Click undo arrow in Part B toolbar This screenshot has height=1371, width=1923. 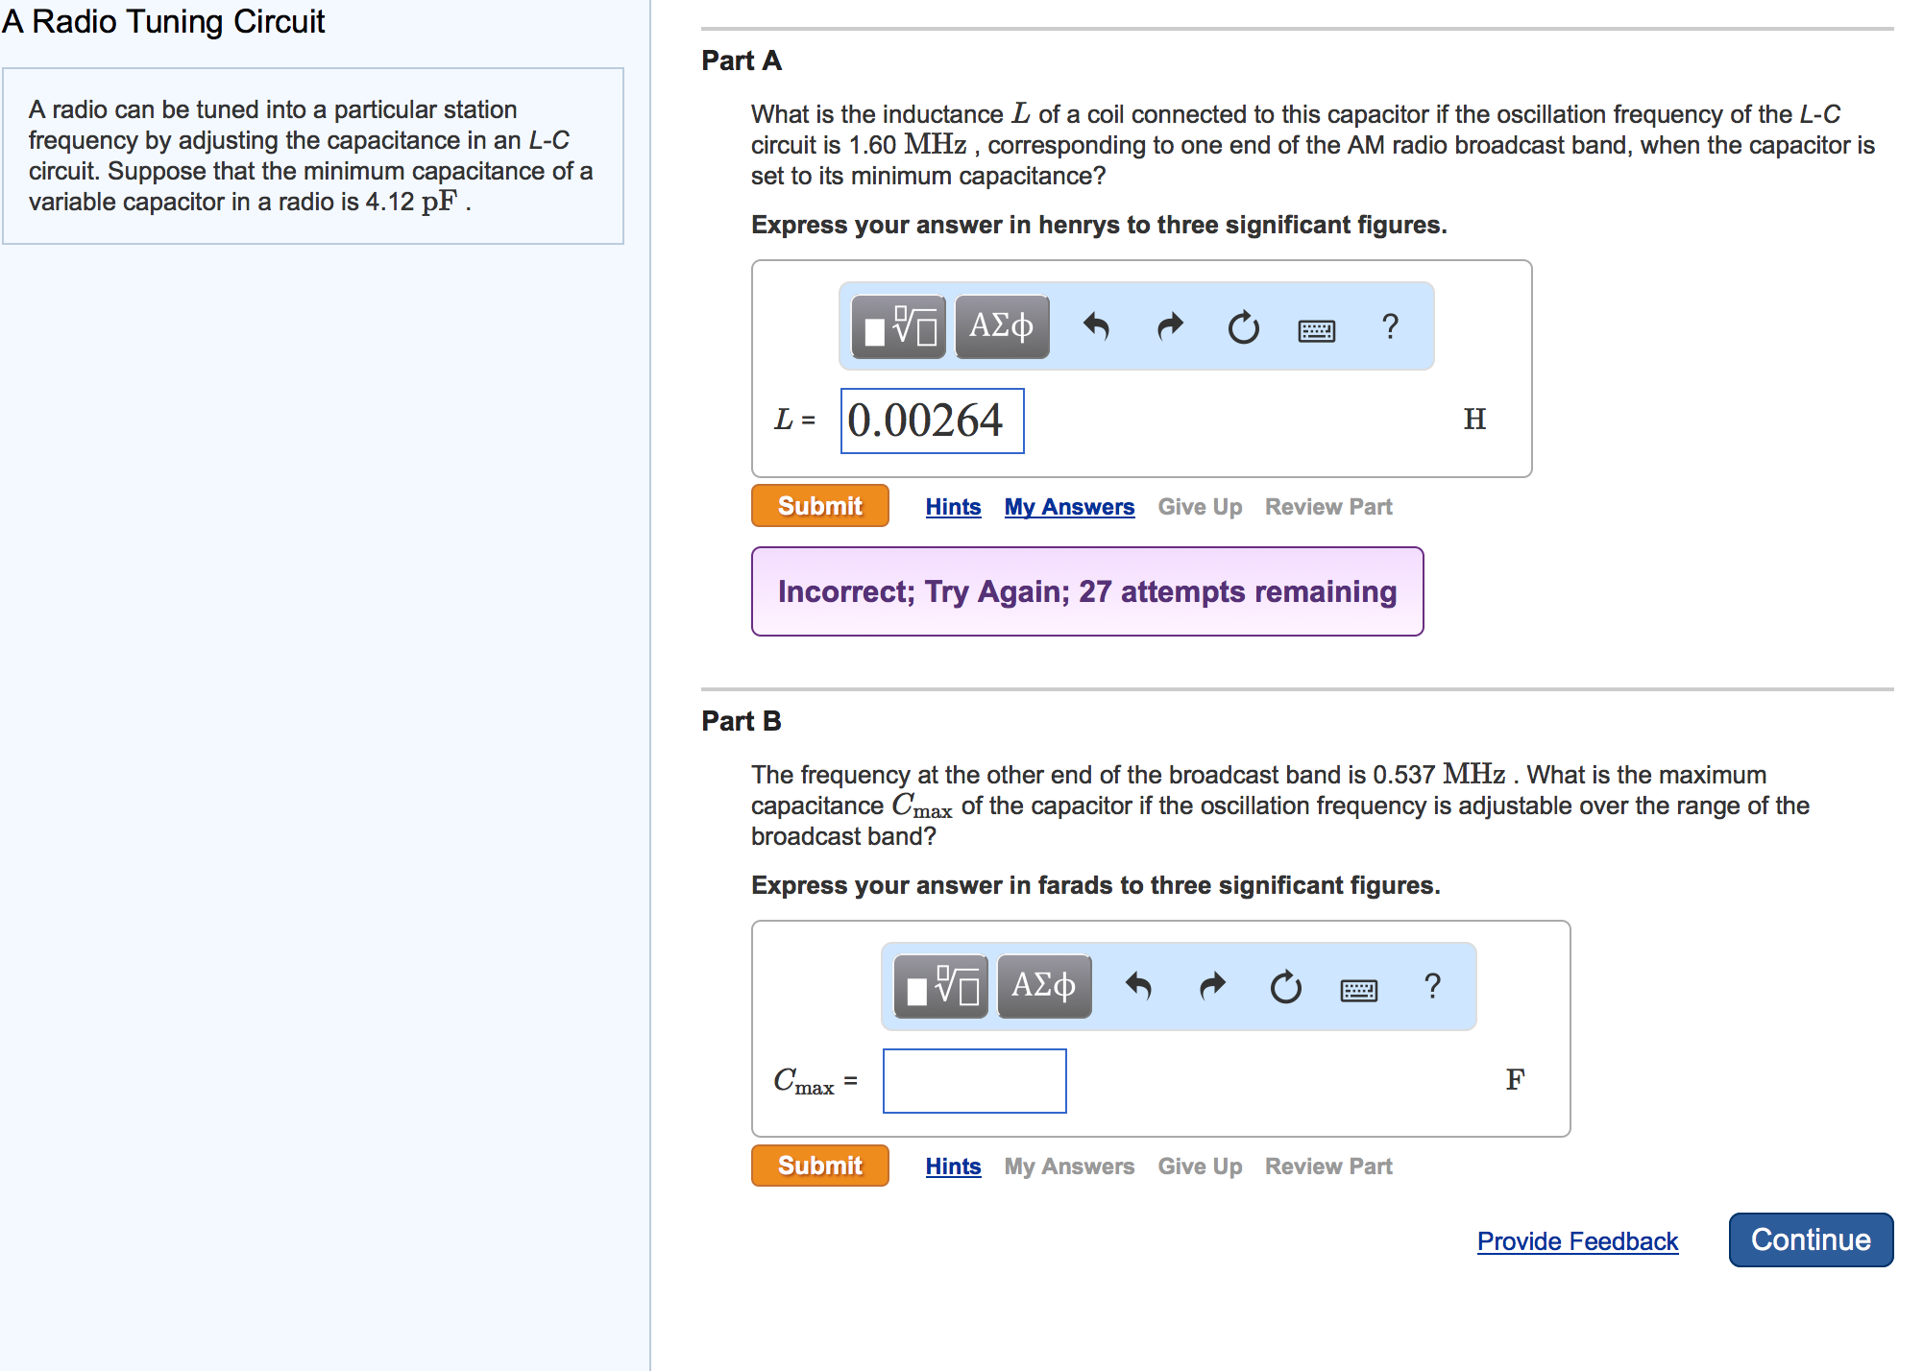(1138, 987)
